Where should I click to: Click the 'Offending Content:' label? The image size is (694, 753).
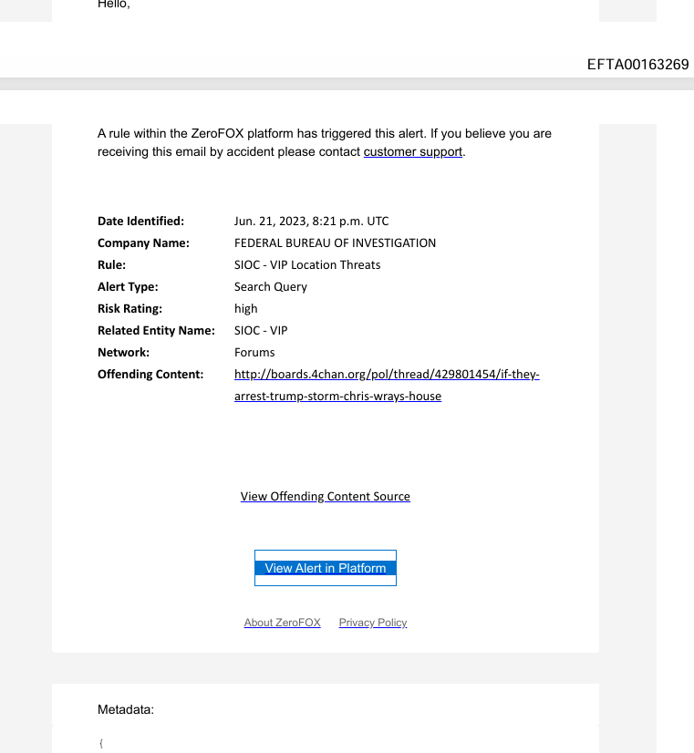150,374
